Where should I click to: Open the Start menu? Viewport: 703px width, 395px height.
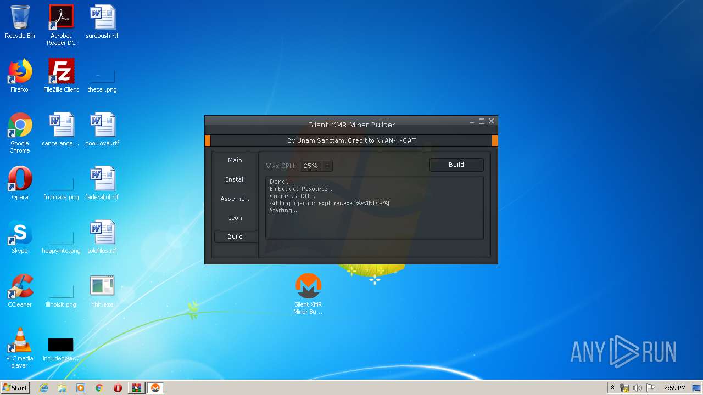[15, 388]
